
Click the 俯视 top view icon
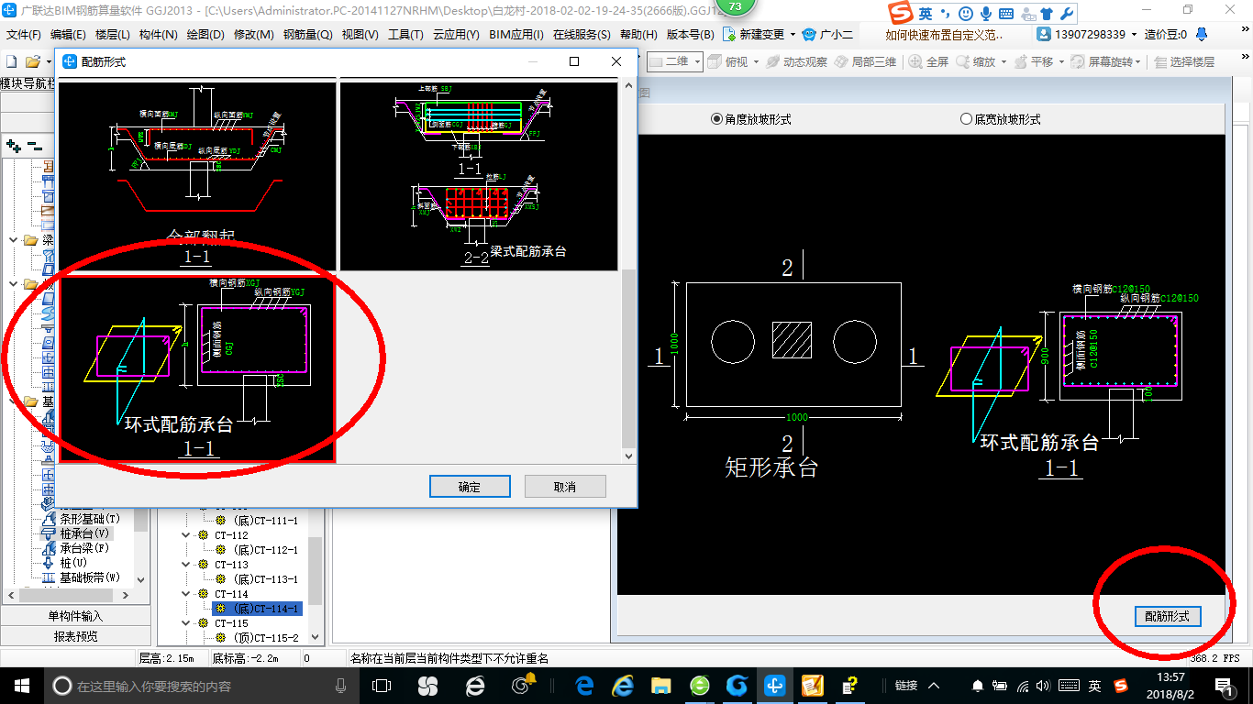[x=716, y=62]
